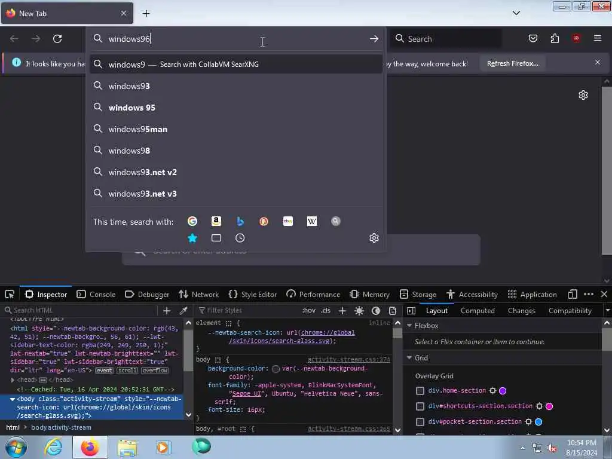
Task: Toggle .cls classes panel
Action: click(326, 311)
